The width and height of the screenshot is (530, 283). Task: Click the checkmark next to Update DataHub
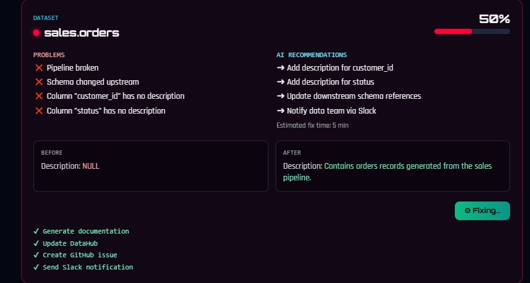pos(36,243)
